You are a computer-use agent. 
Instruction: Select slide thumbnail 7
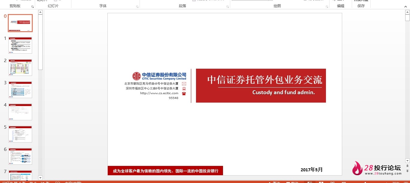pos(20,175)
